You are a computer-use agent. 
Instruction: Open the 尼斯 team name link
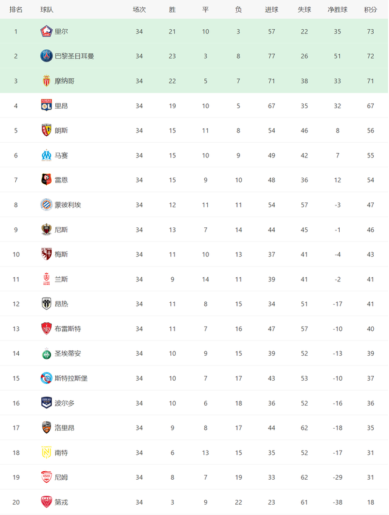pos(61,230)
